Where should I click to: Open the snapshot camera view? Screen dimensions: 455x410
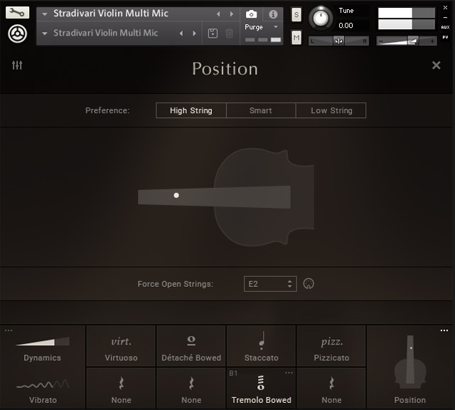(251, 14)
